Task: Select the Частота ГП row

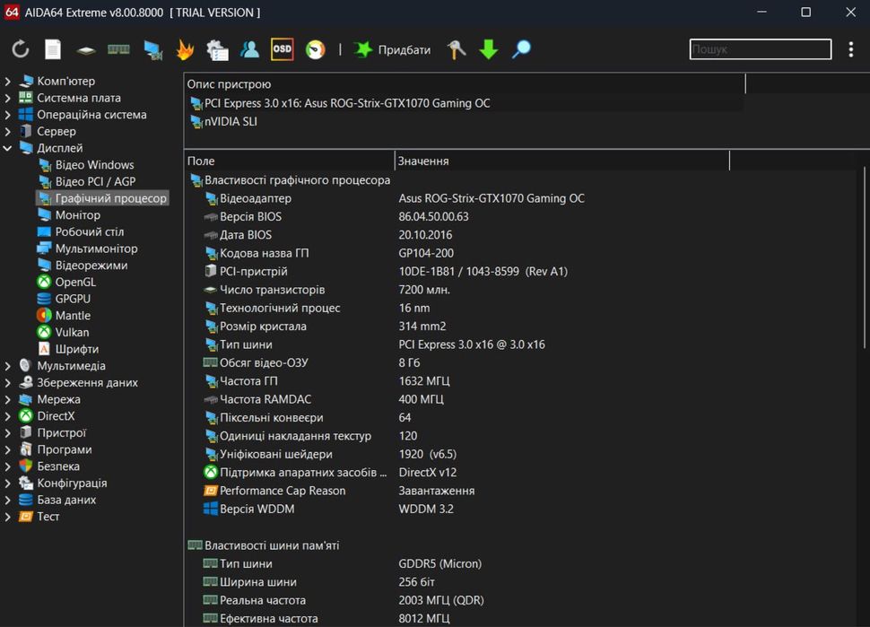Action: pos(326,381)
